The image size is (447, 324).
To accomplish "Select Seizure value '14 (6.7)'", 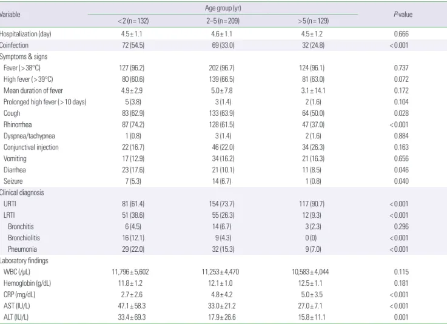I will point(221,181).
